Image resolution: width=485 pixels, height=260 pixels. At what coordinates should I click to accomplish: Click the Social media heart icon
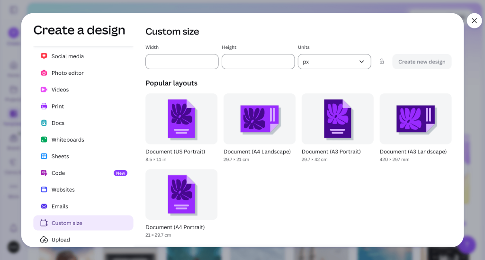point(44,56)
